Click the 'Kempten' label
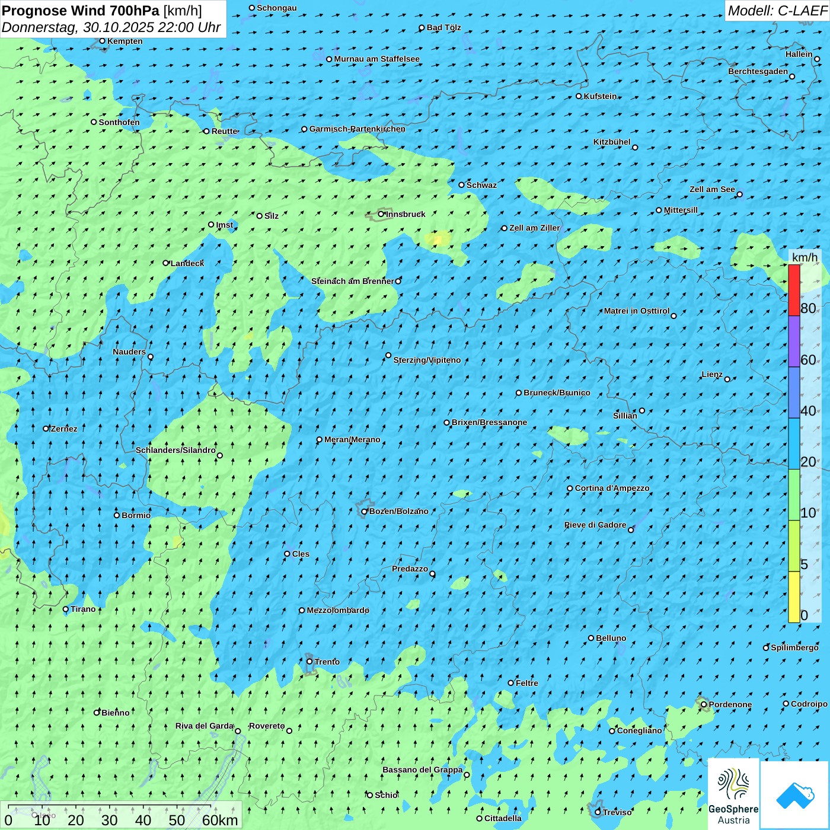The height and width of the screenshot is (830, 830). point(125,41)
